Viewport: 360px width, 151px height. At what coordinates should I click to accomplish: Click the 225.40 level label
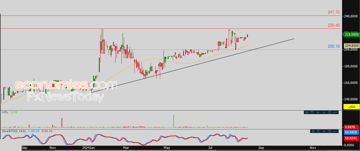tap(334, 25)
